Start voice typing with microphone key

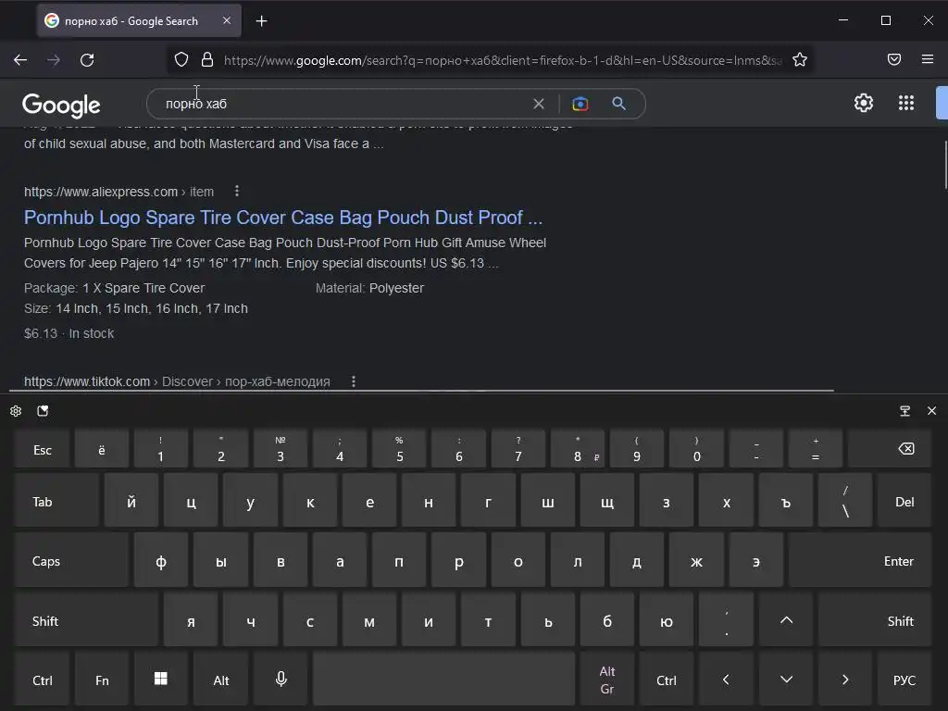point(281,679)
